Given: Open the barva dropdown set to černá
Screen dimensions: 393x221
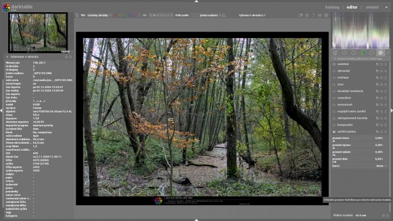Looking at the screenshot, I should pyautogui.click(x=360, y=166).
